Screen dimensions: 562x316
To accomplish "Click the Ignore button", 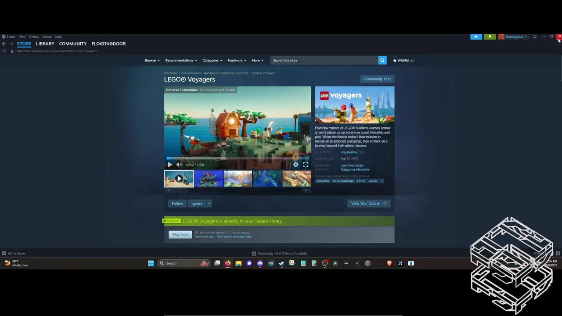I will tap(197, 204).
